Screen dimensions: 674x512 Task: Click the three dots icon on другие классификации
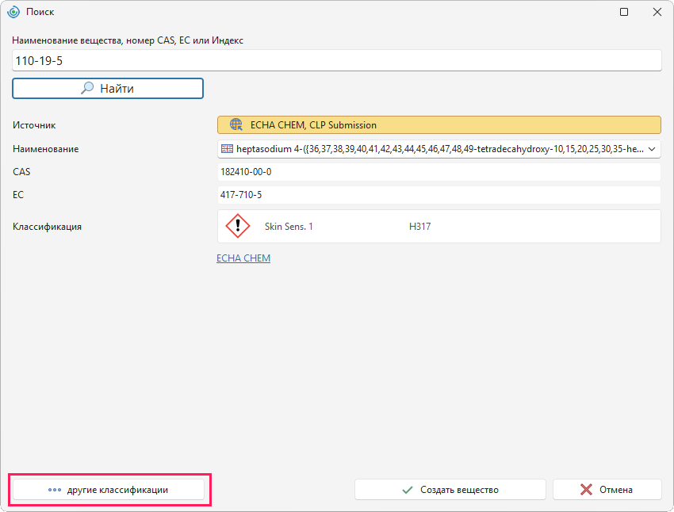[55, 490]
